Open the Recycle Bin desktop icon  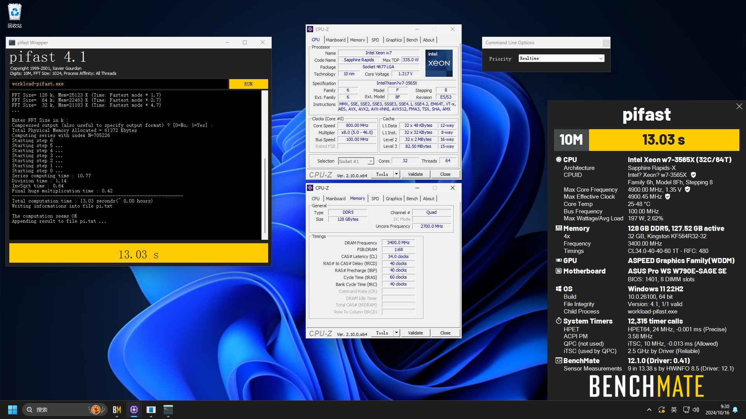[x=15, y=16]
